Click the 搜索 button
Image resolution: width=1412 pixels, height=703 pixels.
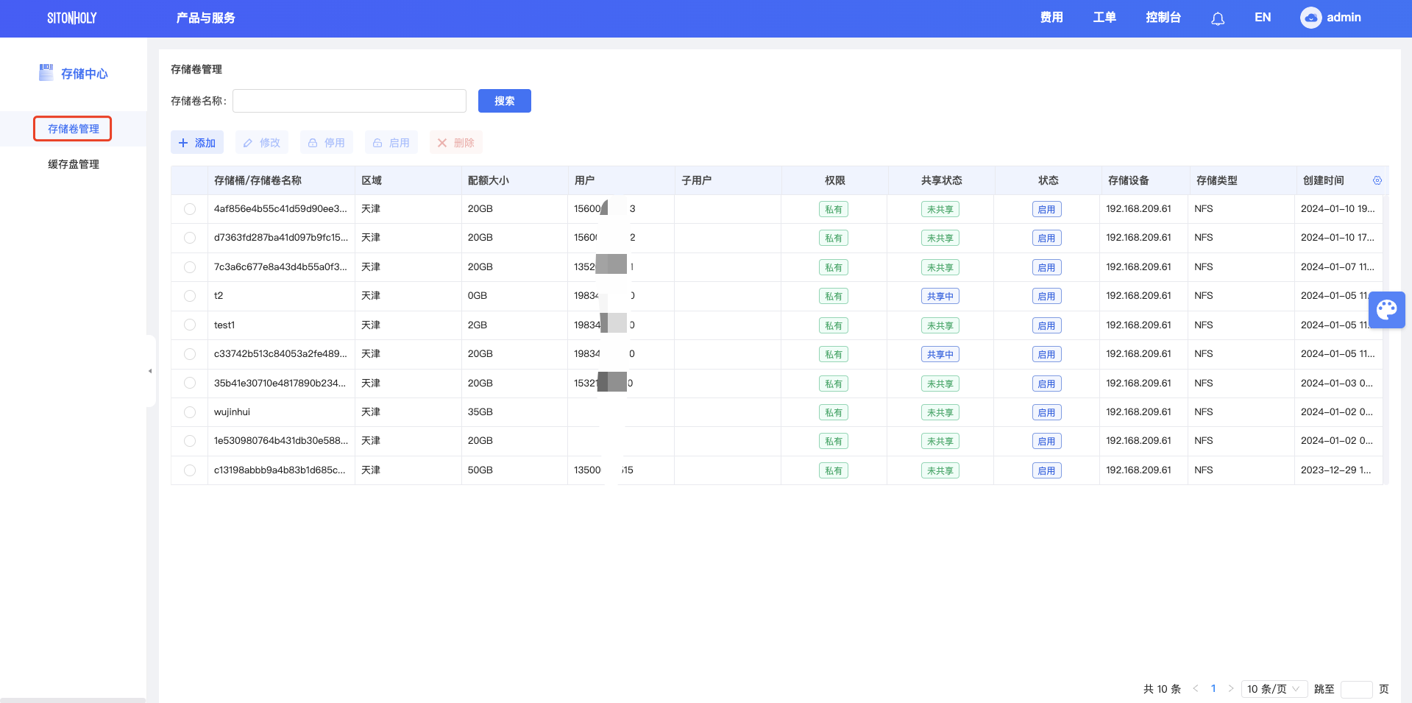coord(505,101)
